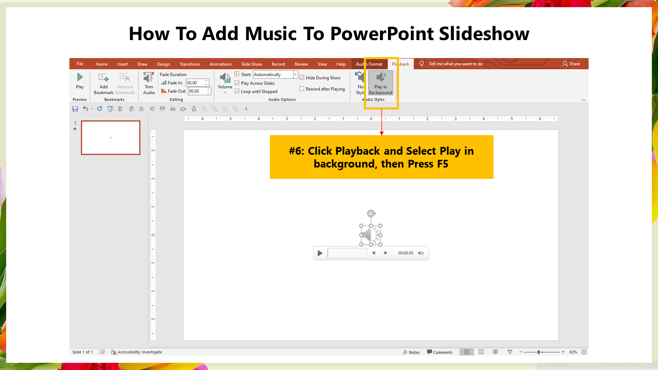Enable Rewind after Playing checkbox
658x370 pixels.
pos(302,89)
